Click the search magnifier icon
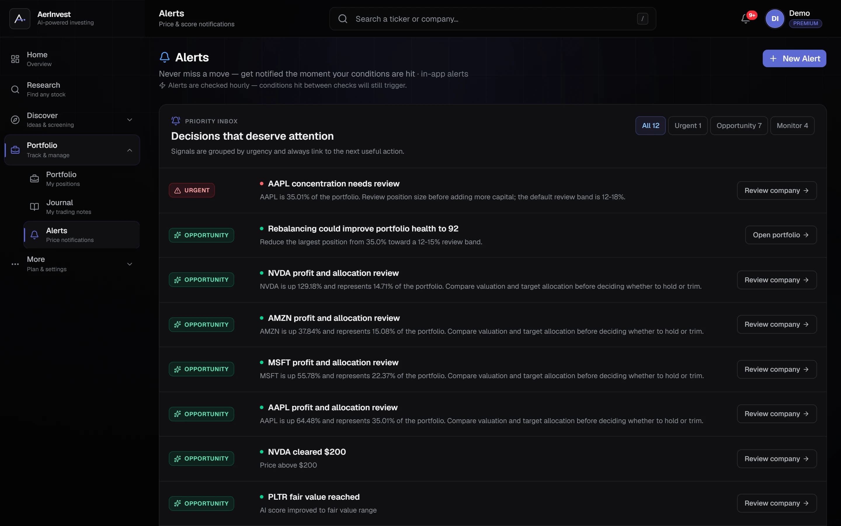 pyautogui.click(x=343, y=19)
